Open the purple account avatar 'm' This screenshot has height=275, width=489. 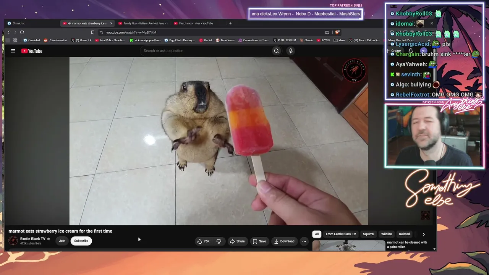pos(423,51)
